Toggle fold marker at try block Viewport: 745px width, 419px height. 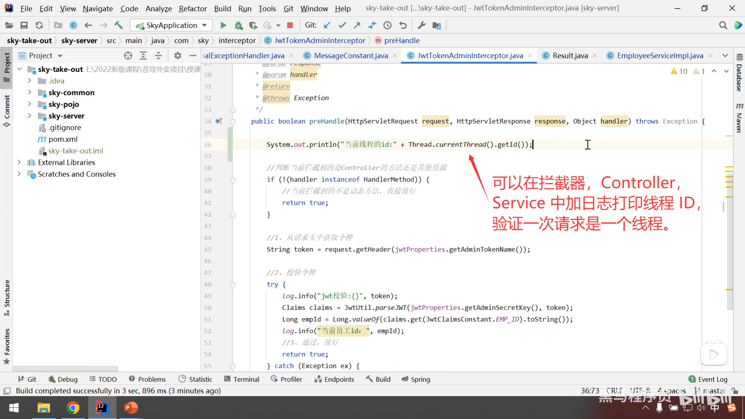point(233,285)
